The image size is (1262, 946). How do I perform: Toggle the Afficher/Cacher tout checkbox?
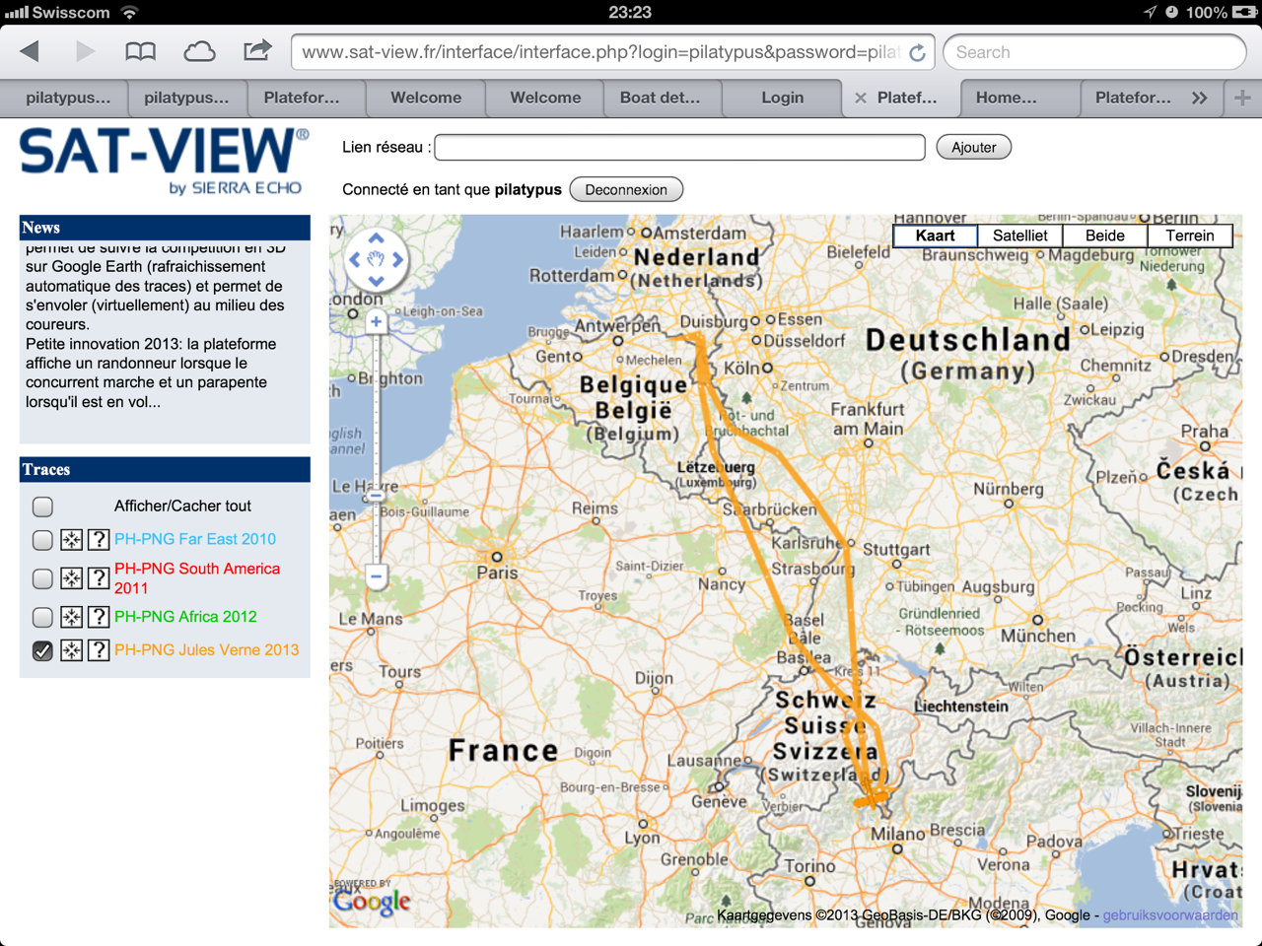(42, 507)
